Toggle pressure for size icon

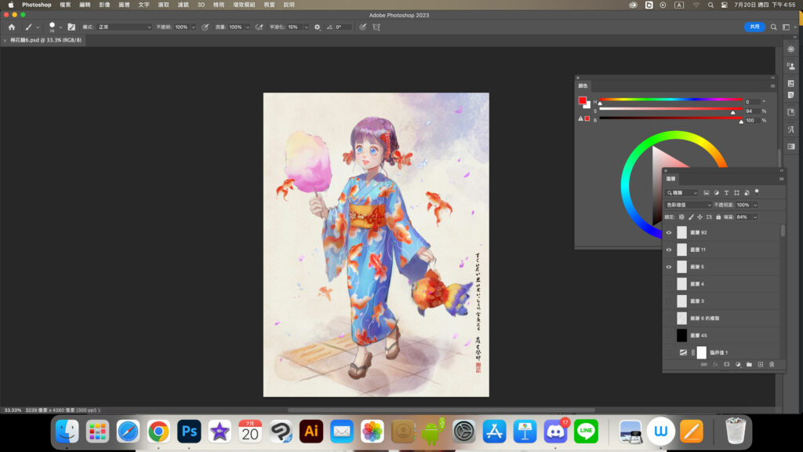click(362, 27)
